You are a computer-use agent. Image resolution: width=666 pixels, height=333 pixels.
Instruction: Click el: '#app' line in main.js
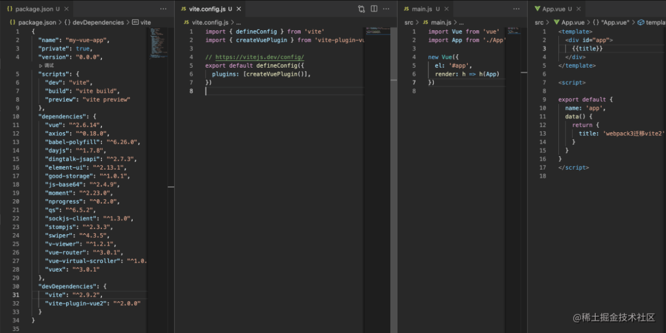[x=453, y=66]
